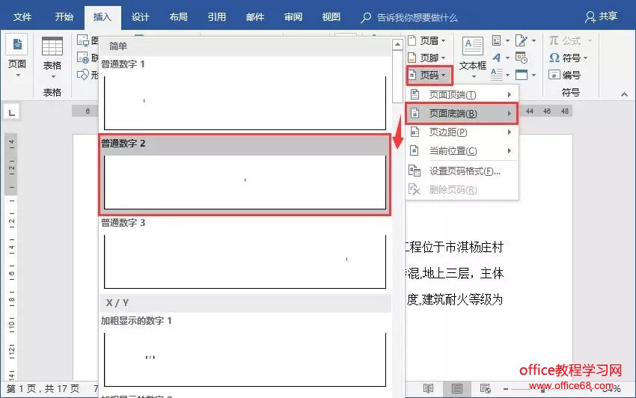Open the 视图 view tab
The width and height of the screenshot is (636, 398).
[331, 17]
